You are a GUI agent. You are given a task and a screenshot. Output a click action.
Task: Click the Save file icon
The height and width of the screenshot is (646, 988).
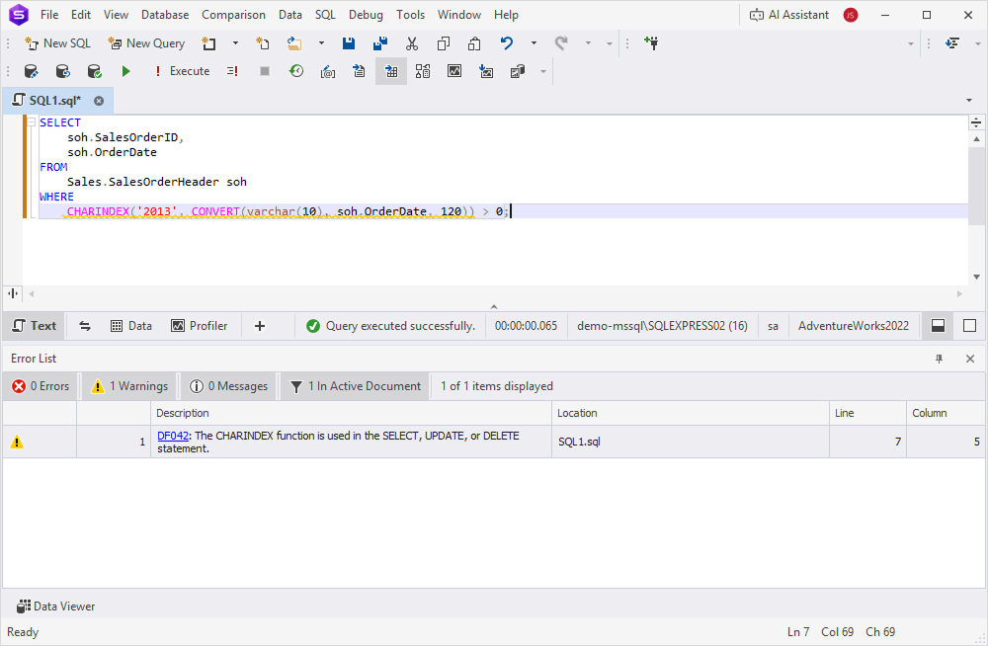(346, 42)
